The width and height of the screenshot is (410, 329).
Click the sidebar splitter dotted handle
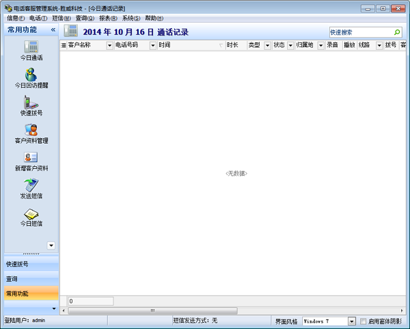31,254
